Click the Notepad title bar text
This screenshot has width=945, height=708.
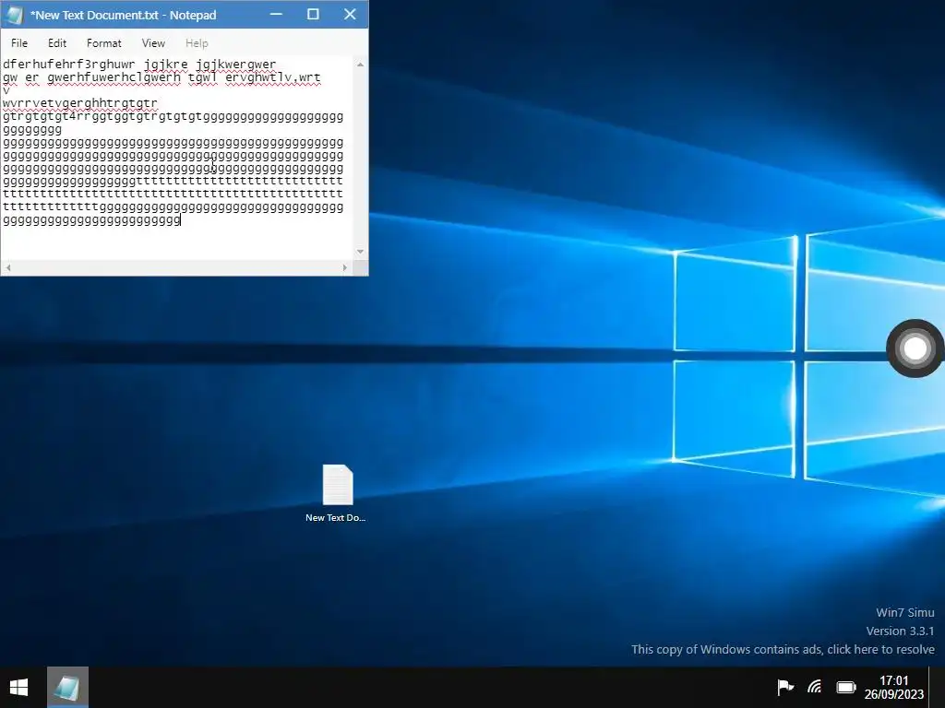[123, 15]
